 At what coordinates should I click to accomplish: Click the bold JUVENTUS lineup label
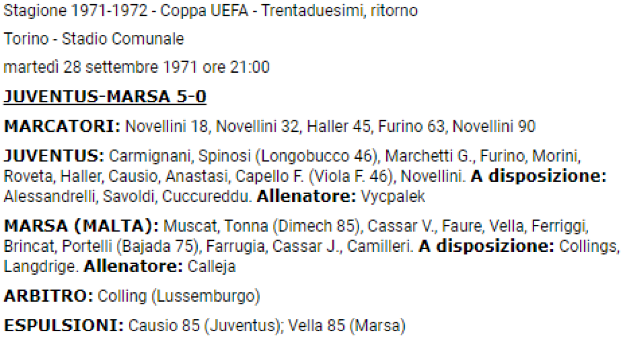point(55,156)
